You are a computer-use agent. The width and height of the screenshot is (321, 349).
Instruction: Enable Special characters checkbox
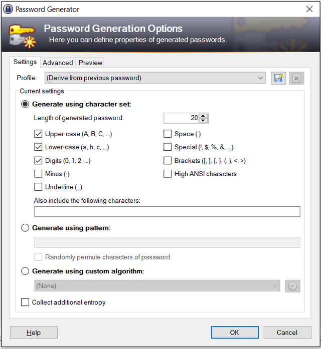pos(168,147)
